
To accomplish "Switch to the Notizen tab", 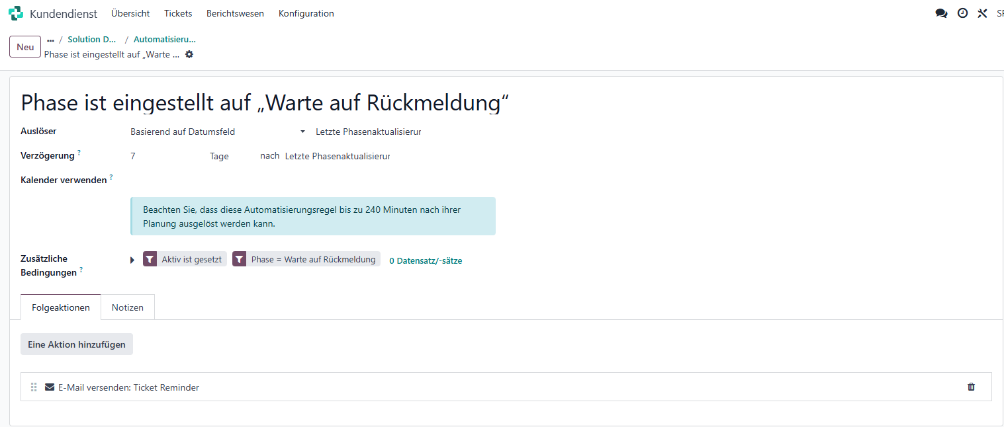I will 128,307.
